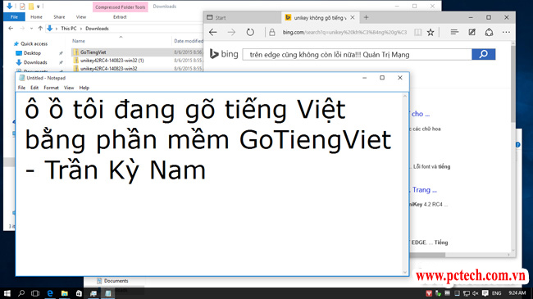Select Desktop in navigation pane

32,53
